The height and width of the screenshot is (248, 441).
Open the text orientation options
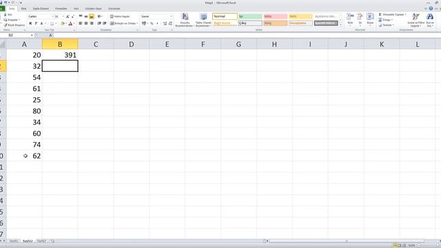100,17
